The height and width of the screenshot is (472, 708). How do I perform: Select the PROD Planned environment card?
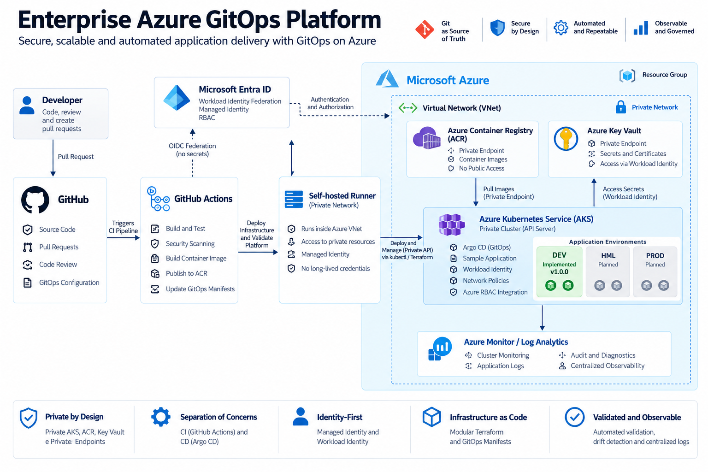coord(655,271)
